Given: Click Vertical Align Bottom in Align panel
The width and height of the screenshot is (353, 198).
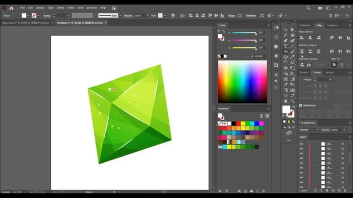Looking at the screenshot, I should 348,38.
